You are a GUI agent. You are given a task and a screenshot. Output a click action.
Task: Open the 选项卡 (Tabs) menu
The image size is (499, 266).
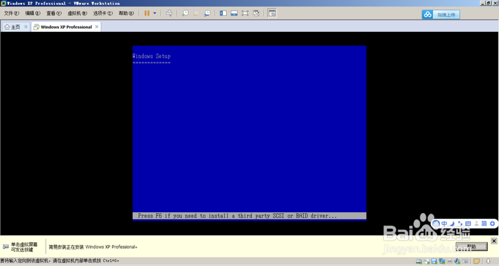103,13
